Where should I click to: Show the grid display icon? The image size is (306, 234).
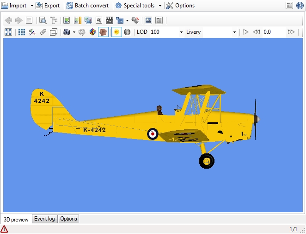22,32
